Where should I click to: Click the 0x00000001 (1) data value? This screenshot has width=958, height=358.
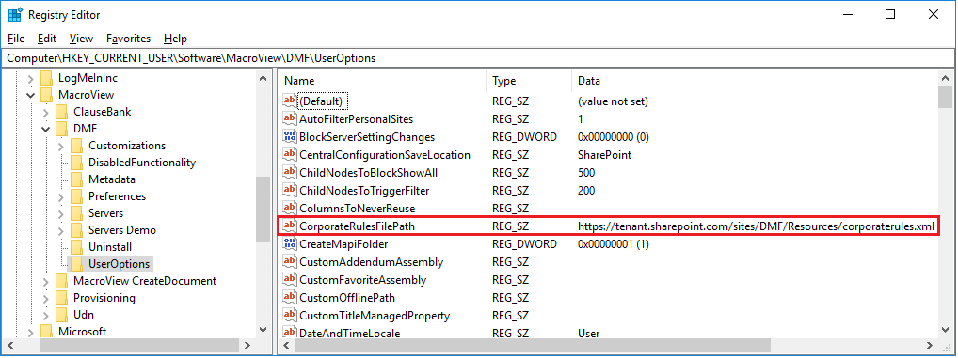click(614, 244)
